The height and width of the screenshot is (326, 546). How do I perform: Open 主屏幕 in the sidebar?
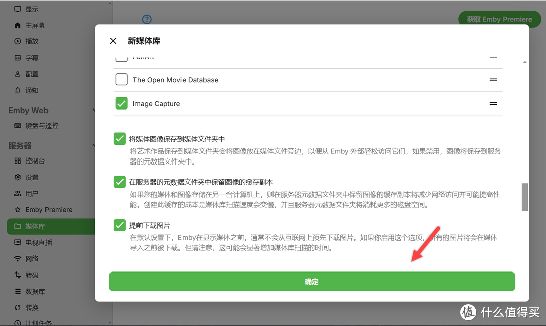point(35,25)
